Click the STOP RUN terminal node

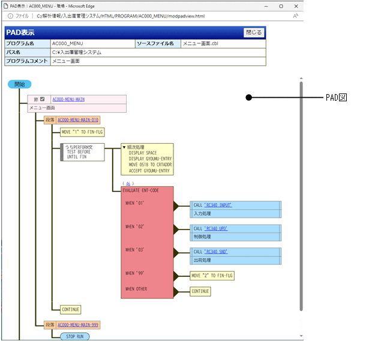point(74,337)
